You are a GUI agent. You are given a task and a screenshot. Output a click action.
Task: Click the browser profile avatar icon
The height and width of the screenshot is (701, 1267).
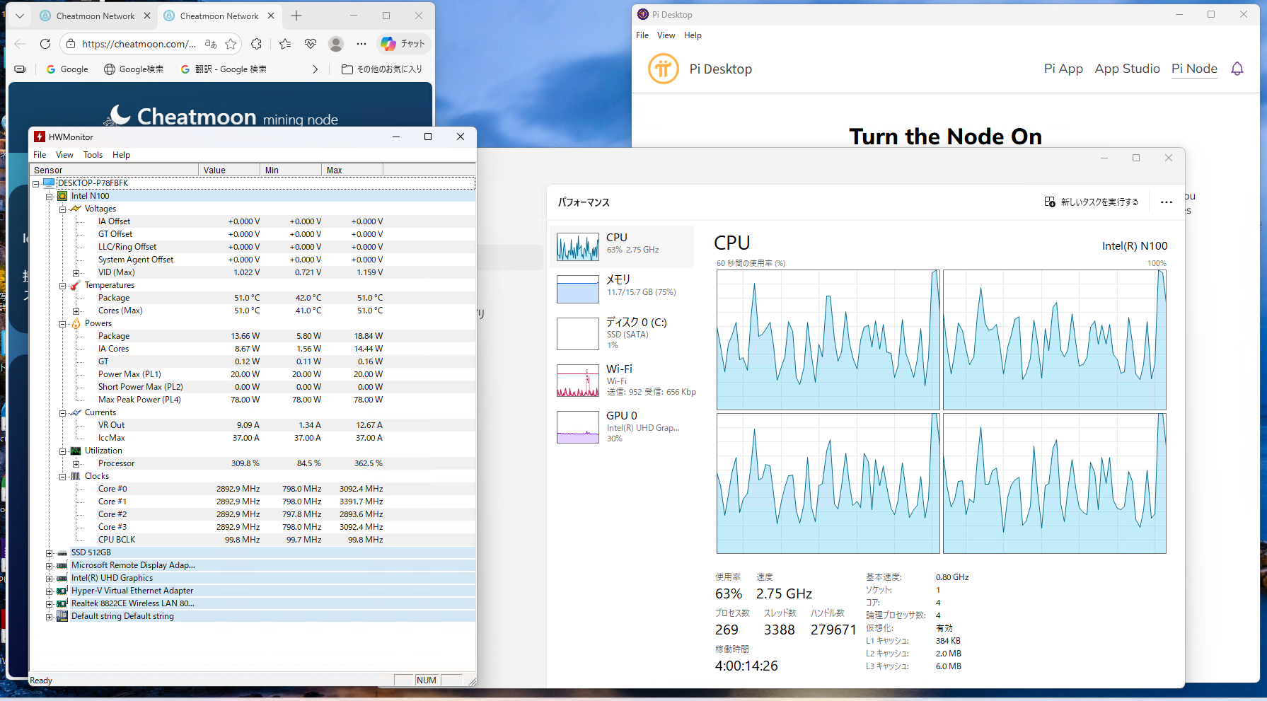[336, 44]
